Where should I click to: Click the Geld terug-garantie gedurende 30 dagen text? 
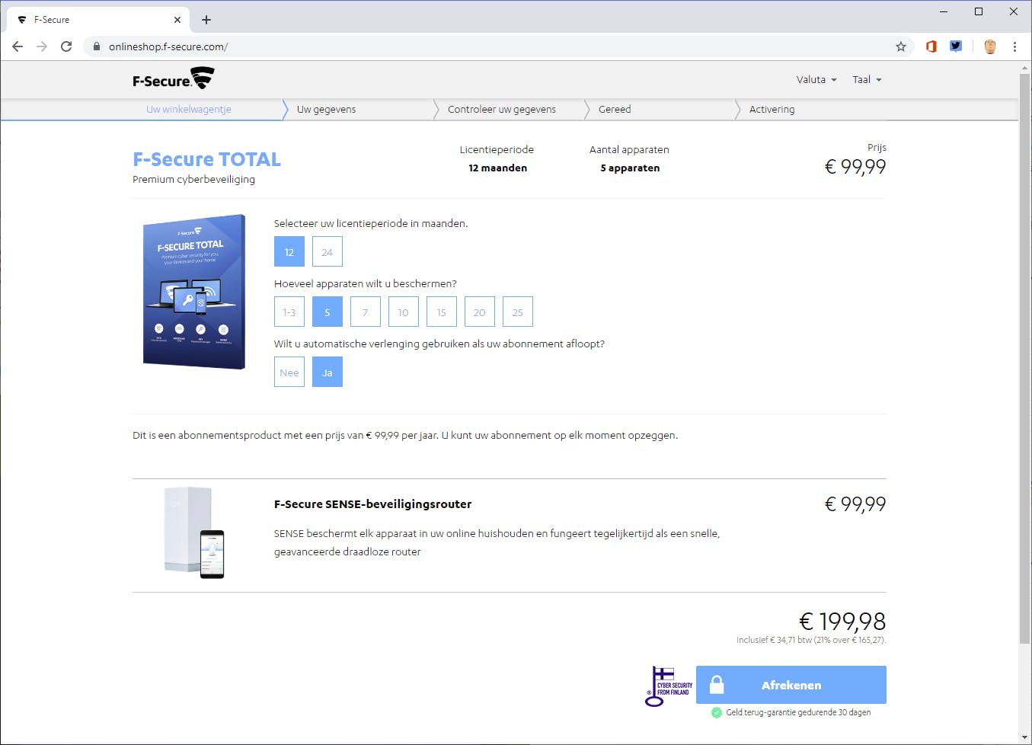[x=798, y=712]
